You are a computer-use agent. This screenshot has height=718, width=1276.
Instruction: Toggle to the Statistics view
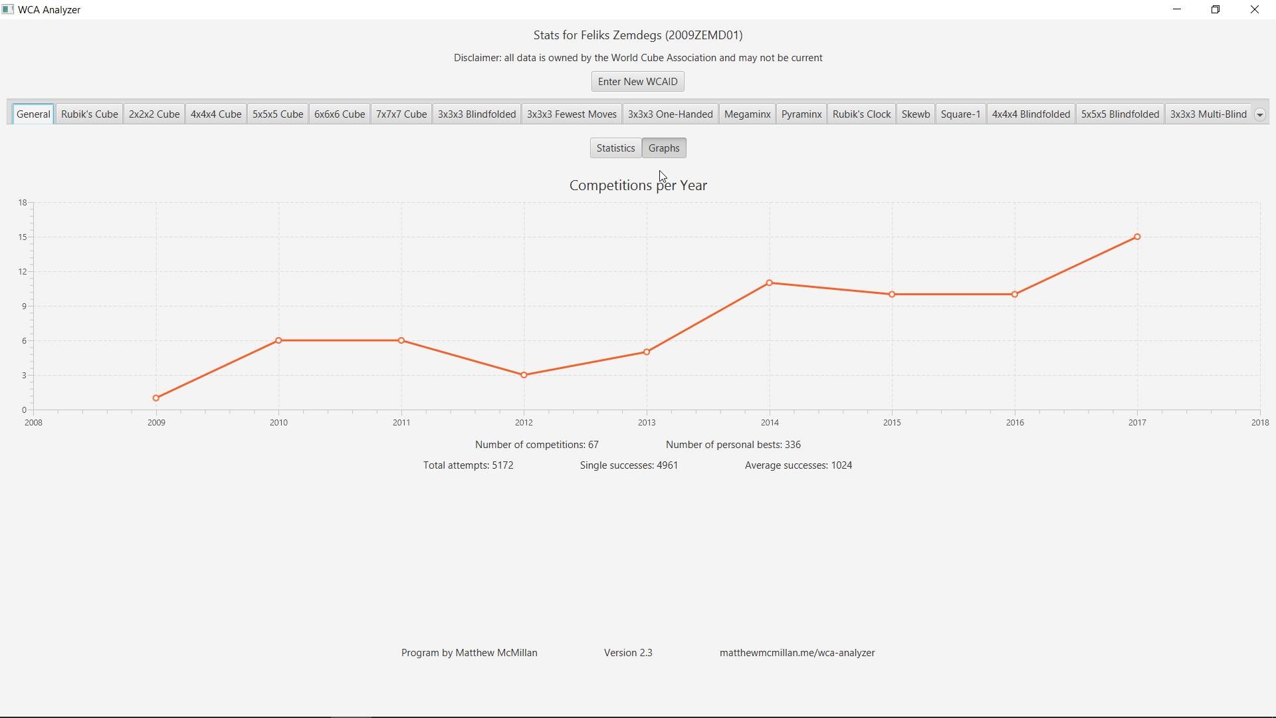615,148
